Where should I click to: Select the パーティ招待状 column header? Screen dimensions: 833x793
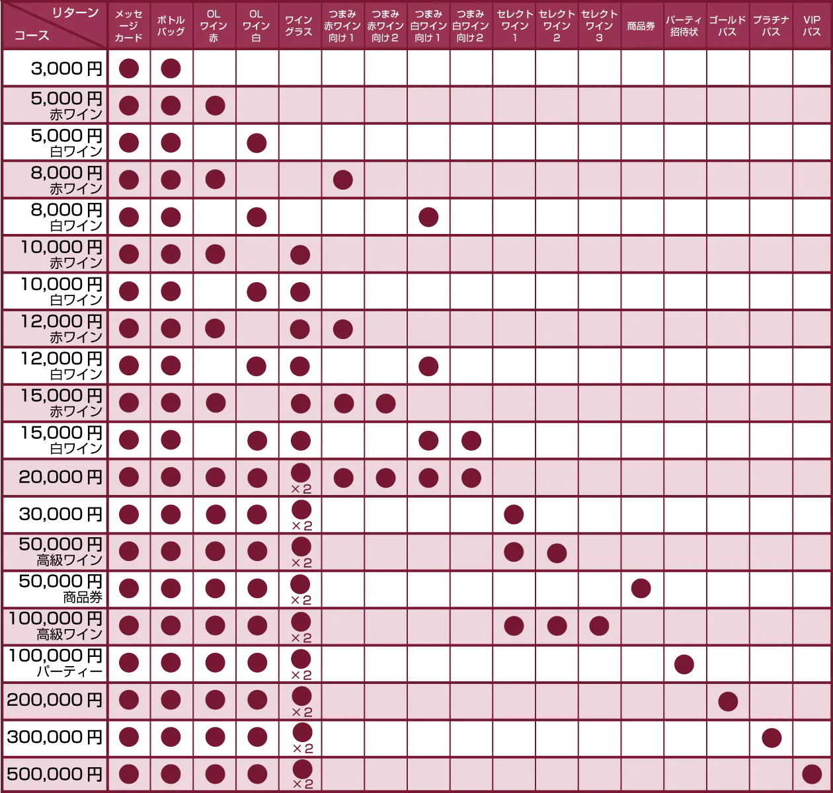pos(684,26)
